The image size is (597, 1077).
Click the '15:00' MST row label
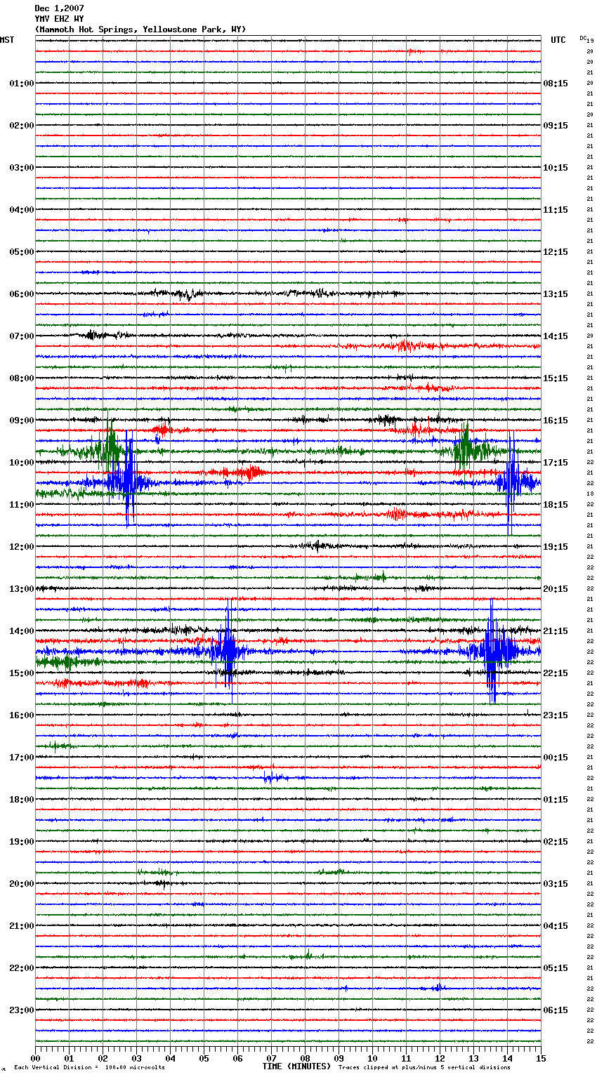[22, 673]
